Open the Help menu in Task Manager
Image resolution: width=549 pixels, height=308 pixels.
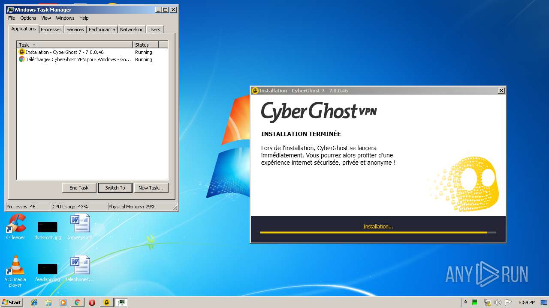(84, 18)
